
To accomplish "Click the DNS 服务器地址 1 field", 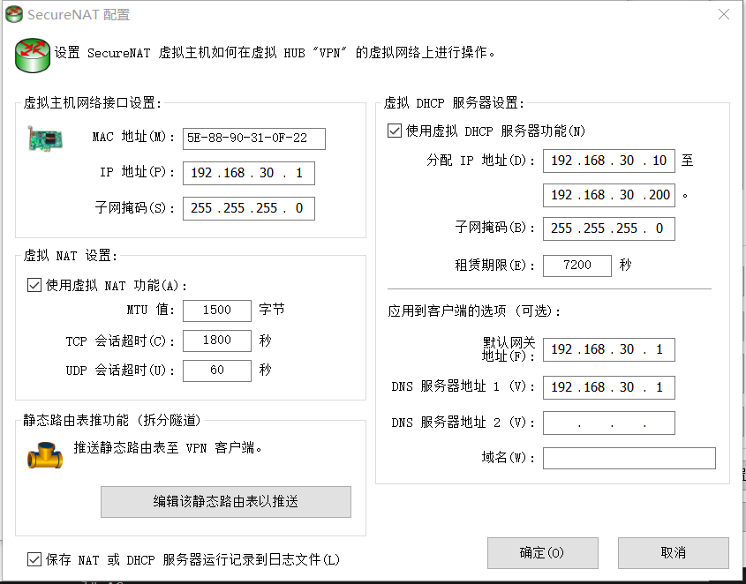I will (x=609, y=387).
